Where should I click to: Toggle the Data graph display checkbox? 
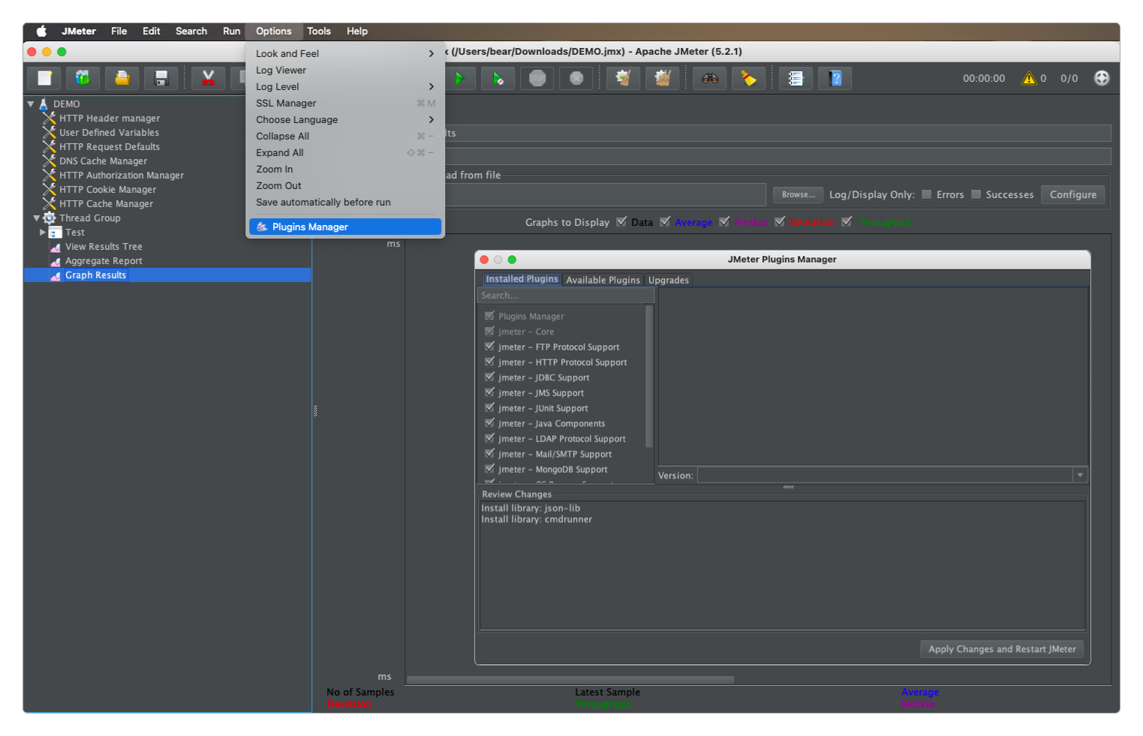(x=621, y=221)
